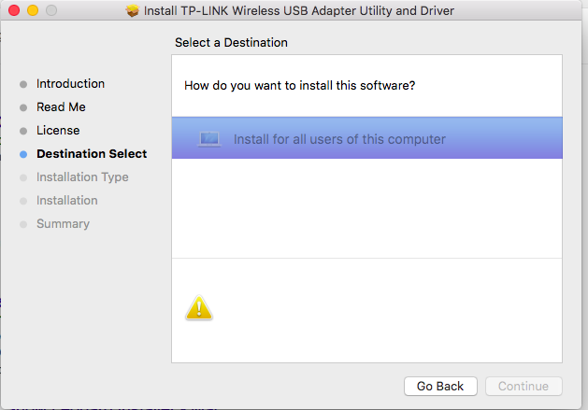Open the License step in sidebar
588x410 pixels.
(x=58, y=131)
